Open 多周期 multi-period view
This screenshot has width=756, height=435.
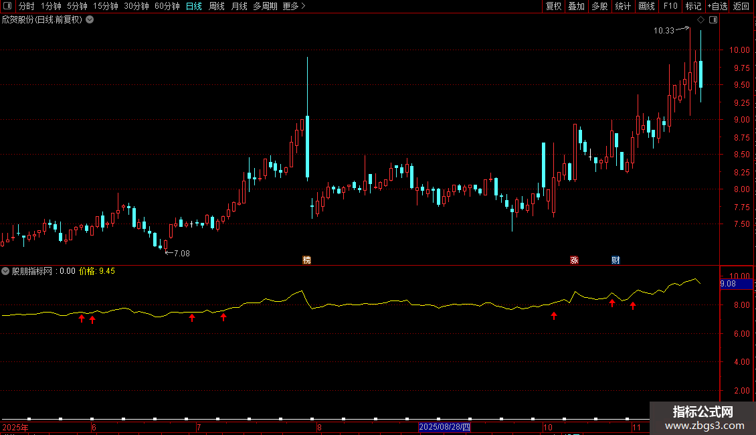(265, 6)
